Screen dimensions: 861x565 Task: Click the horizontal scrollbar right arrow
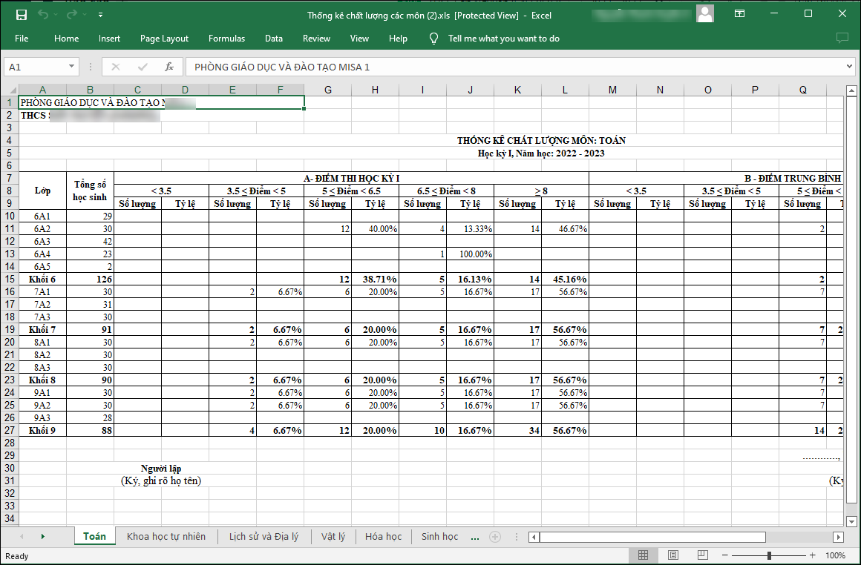pos(838,537)
